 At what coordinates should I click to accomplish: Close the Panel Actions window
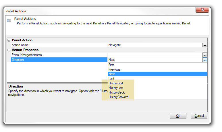[x=202, y=10]
